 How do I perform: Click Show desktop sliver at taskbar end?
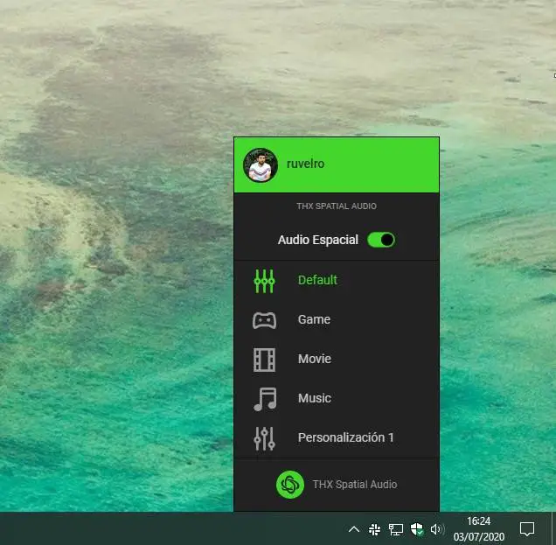click(x=554, y=528)
